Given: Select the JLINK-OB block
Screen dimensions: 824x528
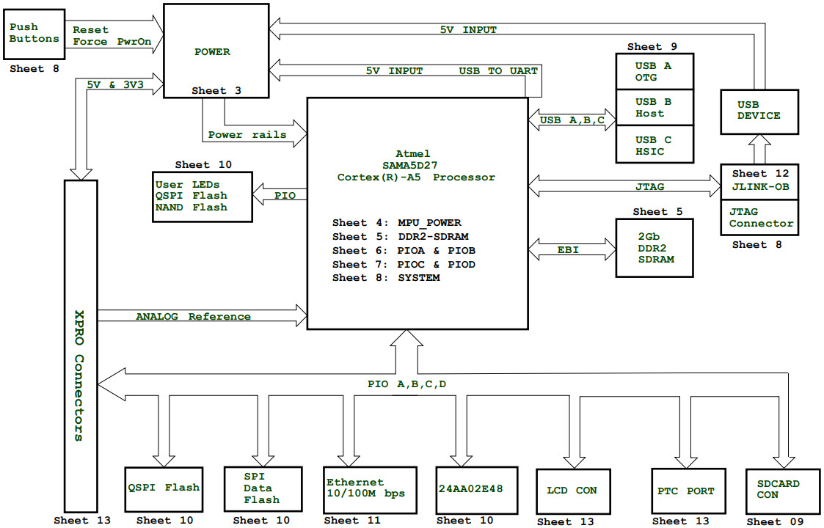Looking at the screenshot, I should coord(759,181).
